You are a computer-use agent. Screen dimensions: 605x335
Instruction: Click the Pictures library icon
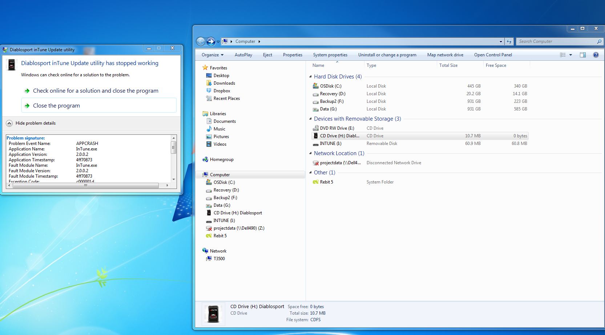click(x=209, y=137)
